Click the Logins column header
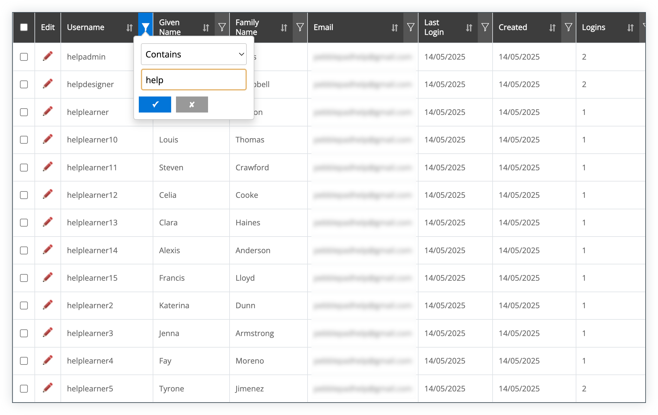 click(x=593, y=27)
